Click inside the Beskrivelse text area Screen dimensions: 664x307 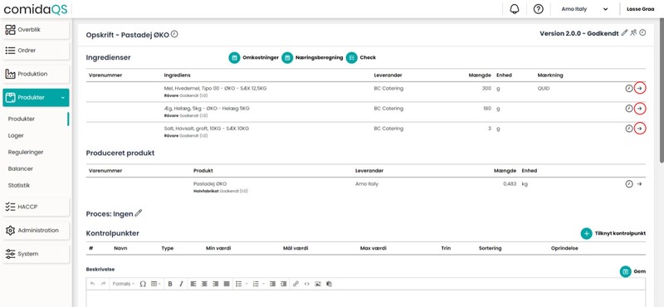click(x=366, y=299)
